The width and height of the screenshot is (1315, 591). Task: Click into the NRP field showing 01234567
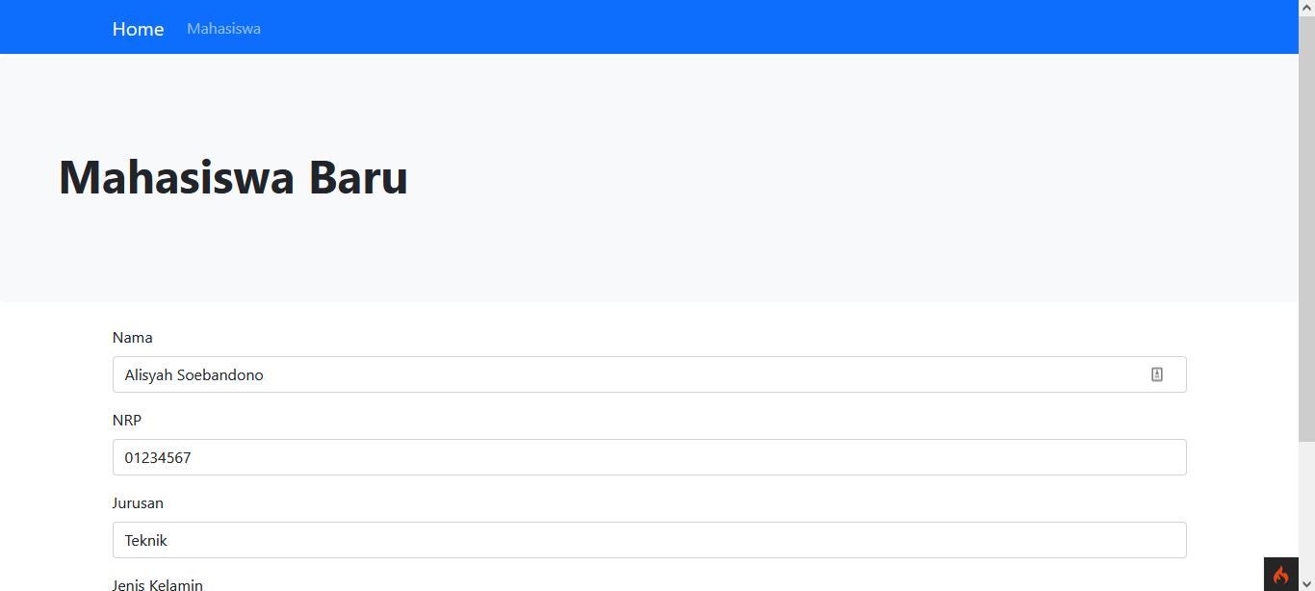pos(649,457)
